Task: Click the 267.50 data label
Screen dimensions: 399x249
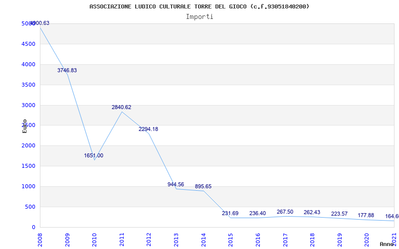Action: click(285, 212)
